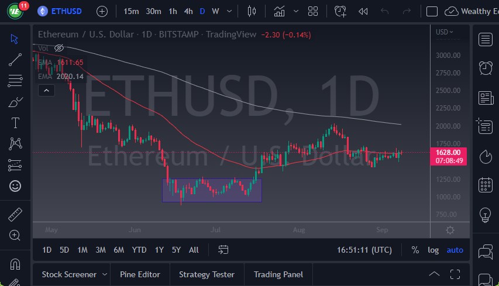
Task: Switch to 30m timeframe
Action: point(153,12)
